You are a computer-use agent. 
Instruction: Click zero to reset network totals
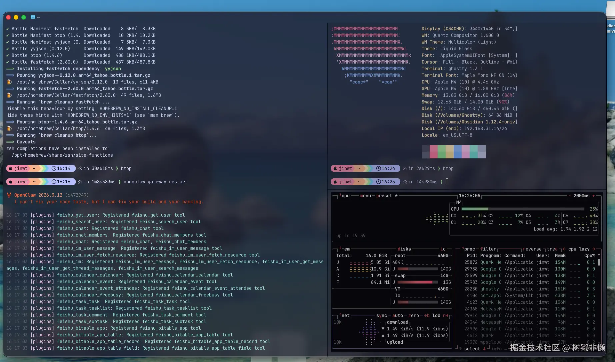[413, 316]
